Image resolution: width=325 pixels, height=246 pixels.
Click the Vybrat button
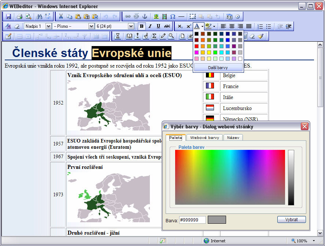pos(291,220)
